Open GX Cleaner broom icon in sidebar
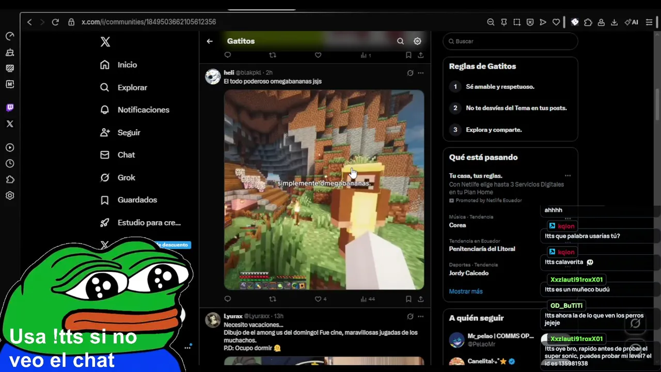This screenshot has width=661, height=372. coord(10,52)
